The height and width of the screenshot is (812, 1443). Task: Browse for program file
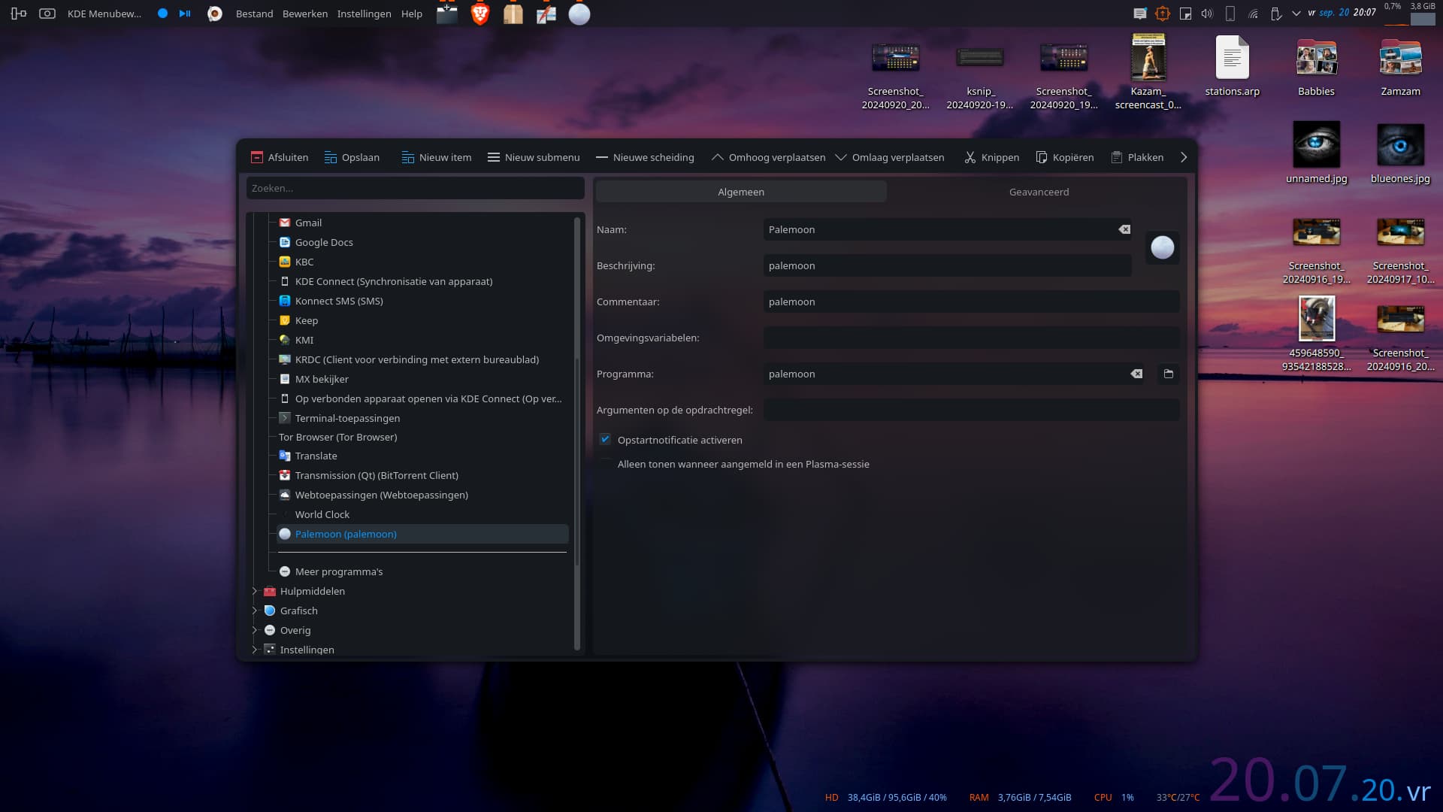1169,374
